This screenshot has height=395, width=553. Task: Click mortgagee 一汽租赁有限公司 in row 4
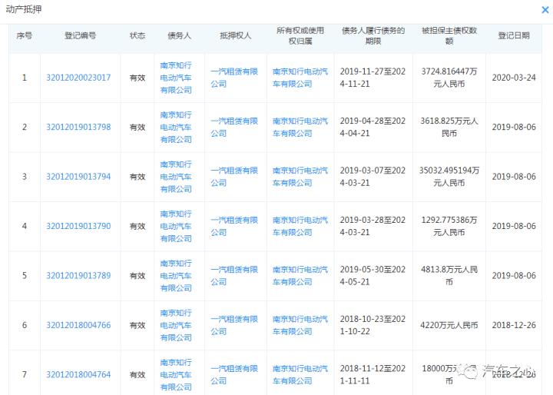click(234, 226)
